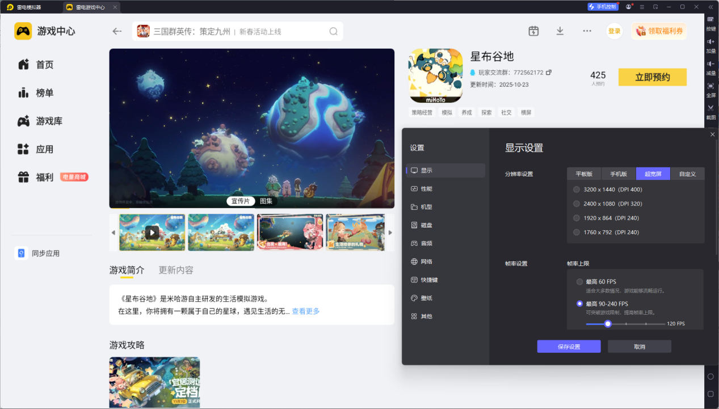Go to 首页 in the sidebar

coord(36,65)
